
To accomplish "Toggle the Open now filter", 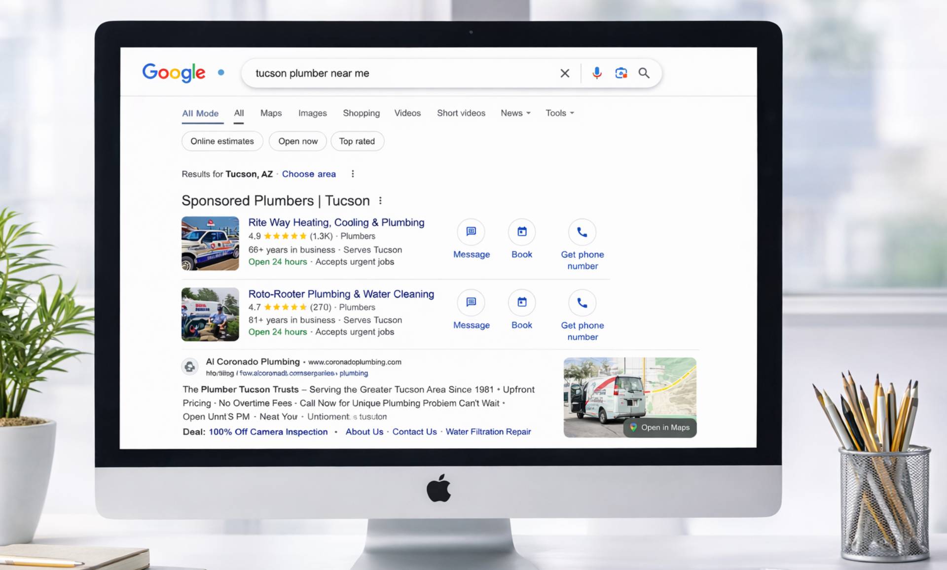I will [x=297, y=141].
